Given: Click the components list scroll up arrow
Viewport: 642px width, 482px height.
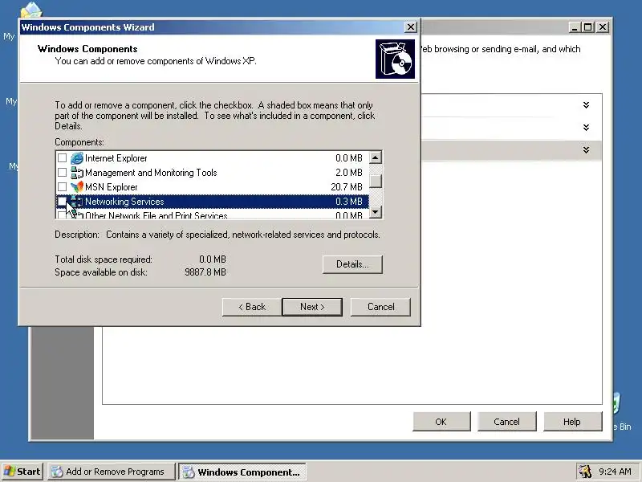Looking at the screenshot, I should [376, 157].
